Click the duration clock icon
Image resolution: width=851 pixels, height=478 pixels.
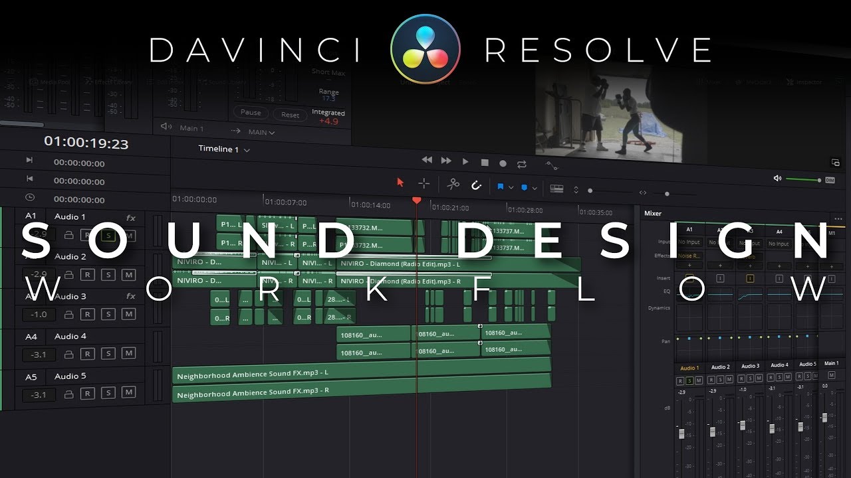(29, 197)
